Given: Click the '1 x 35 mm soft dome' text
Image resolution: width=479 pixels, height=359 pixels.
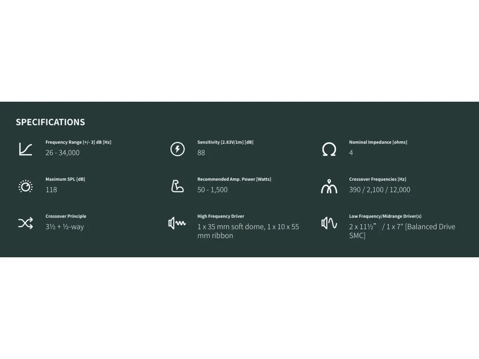Looking at the screenshot, I should (231, 227).
